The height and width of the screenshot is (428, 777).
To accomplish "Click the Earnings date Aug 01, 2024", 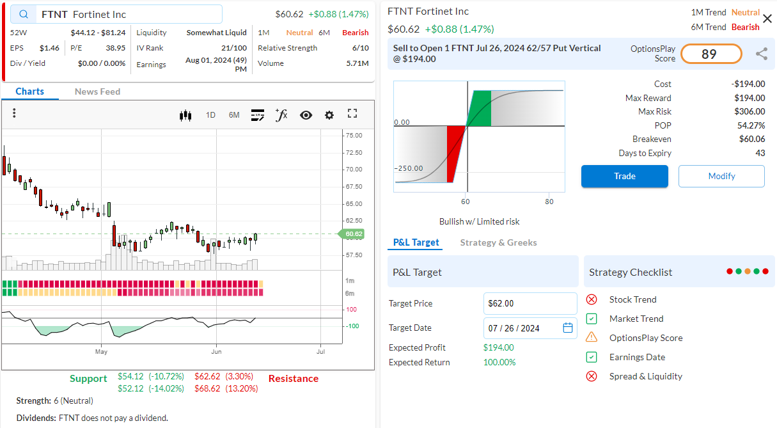I will click(216, 64).
